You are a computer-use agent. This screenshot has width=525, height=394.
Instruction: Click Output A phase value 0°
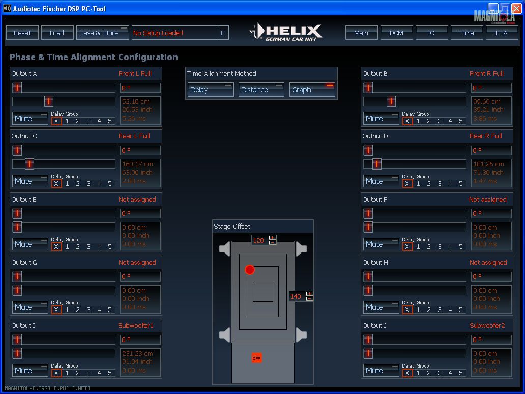(x=140, y=88)
